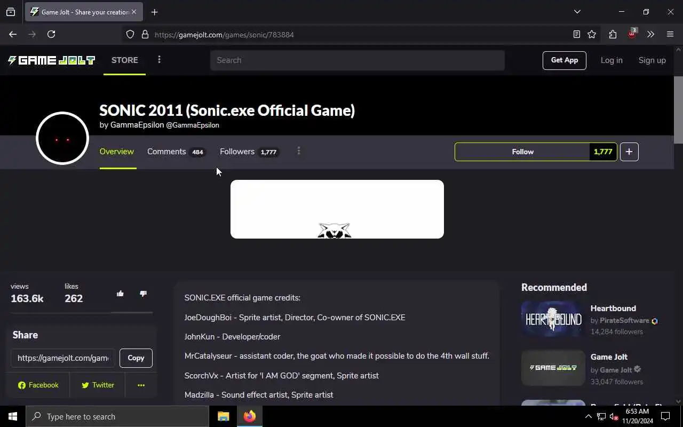683x427 pixels.
Task: Follow the SONIC 2011 game
Action: (522, 152)
